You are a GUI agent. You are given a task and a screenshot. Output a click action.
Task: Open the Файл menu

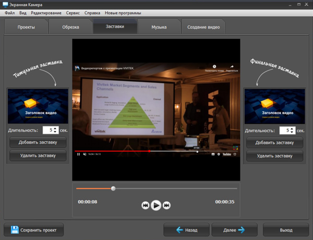coord(9,13)
